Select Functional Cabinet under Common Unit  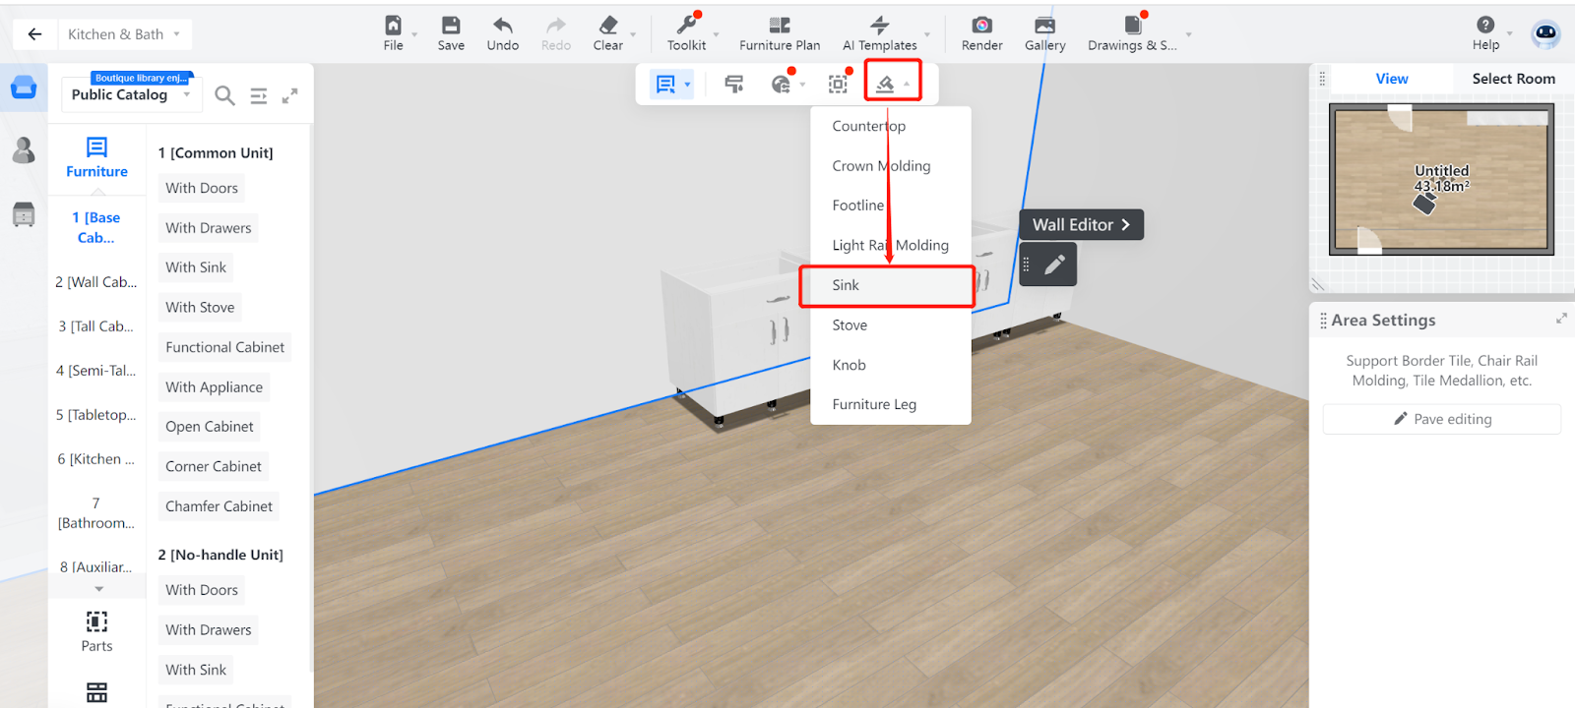click(225, 347)
